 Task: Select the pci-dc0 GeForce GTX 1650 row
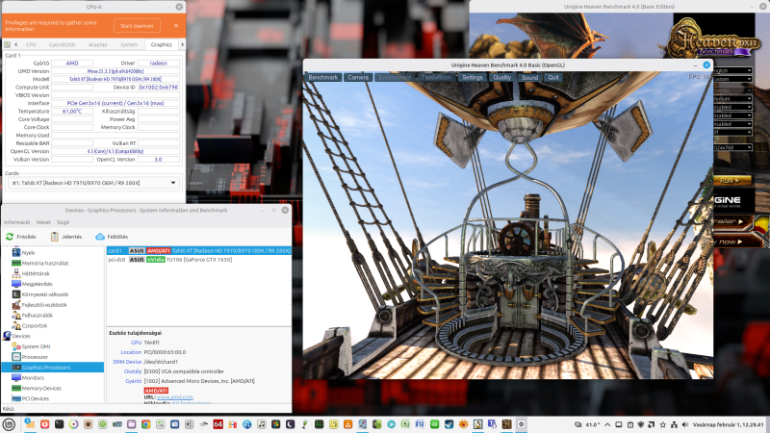(x=199, y=260)
